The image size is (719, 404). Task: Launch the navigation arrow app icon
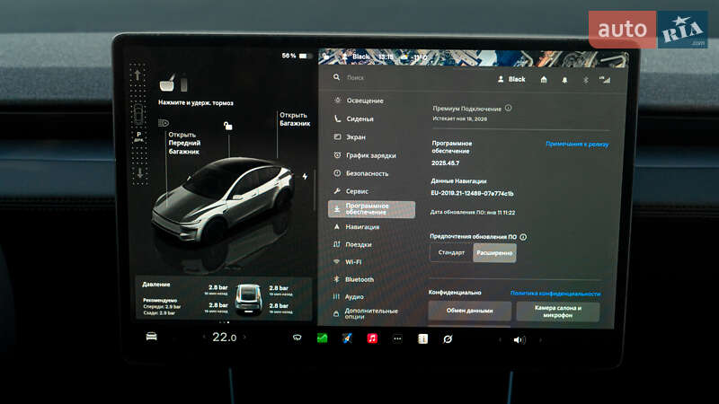pos(347,338)
